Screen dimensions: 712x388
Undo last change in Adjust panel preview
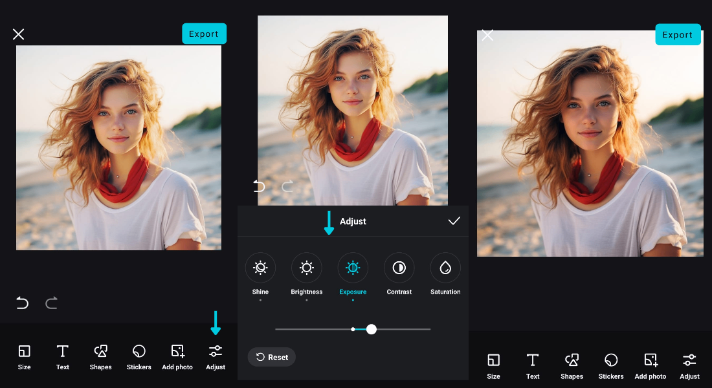coord(259,186)
